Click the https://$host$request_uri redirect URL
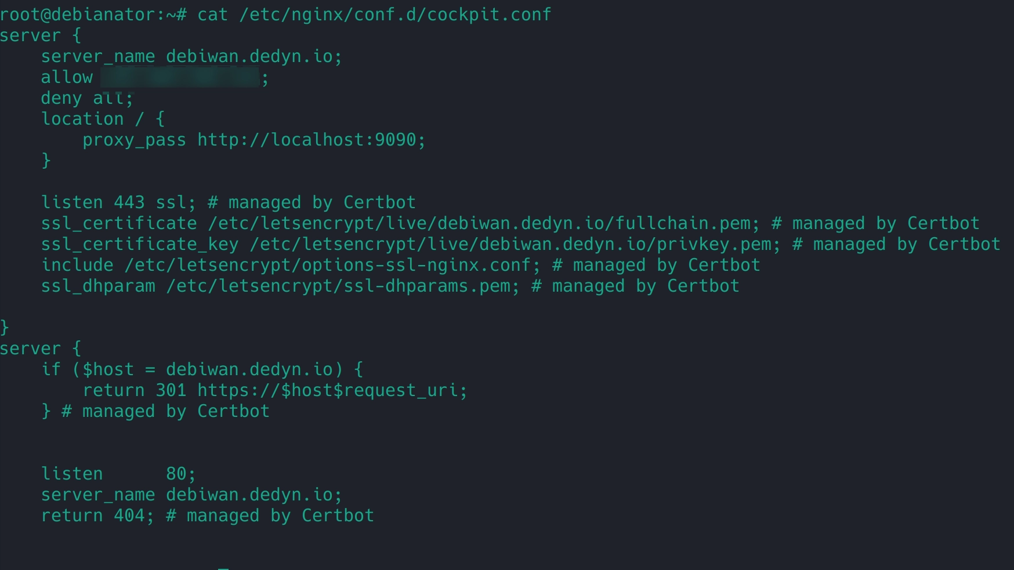 click(332, 391)
